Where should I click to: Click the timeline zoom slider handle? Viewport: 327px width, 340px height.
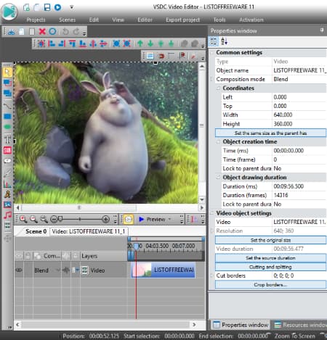[x=60, y=219]
